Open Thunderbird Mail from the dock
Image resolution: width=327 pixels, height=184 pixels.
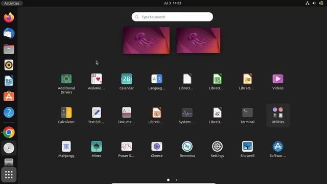click(9, 33)
